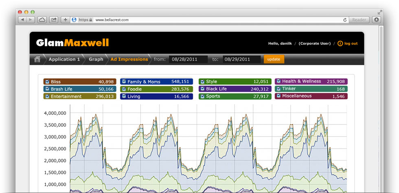Reload page with the refresh arrow
This screenshot has width=399, height=193.
click(345, 20)
